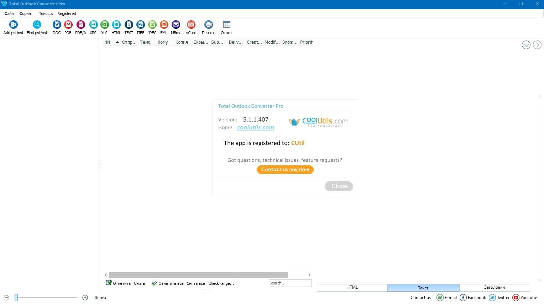Click Отметить все button

[x=167, y=283]
